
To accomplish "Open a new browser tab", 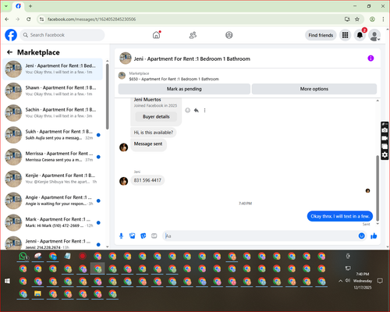I will pyautogui.click(x=30, y=6).
